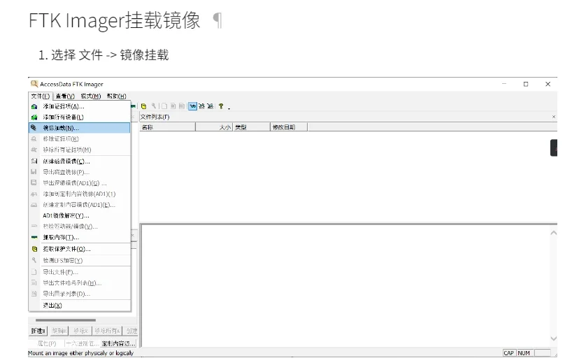Click the highlighted blue view-mode toolbar icon
The height and width of the screenshot is (358, 572).
pyautogui.click(x=192, y=106)
